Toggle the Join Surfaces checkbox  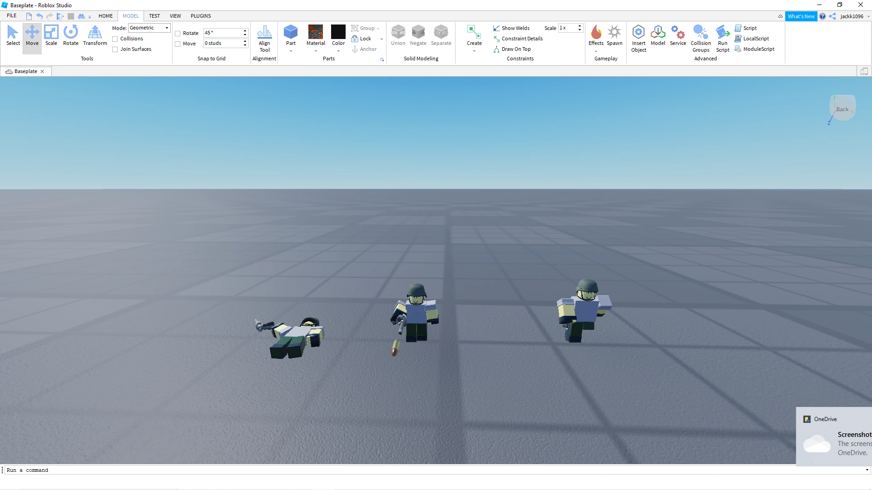pos(115,49)
